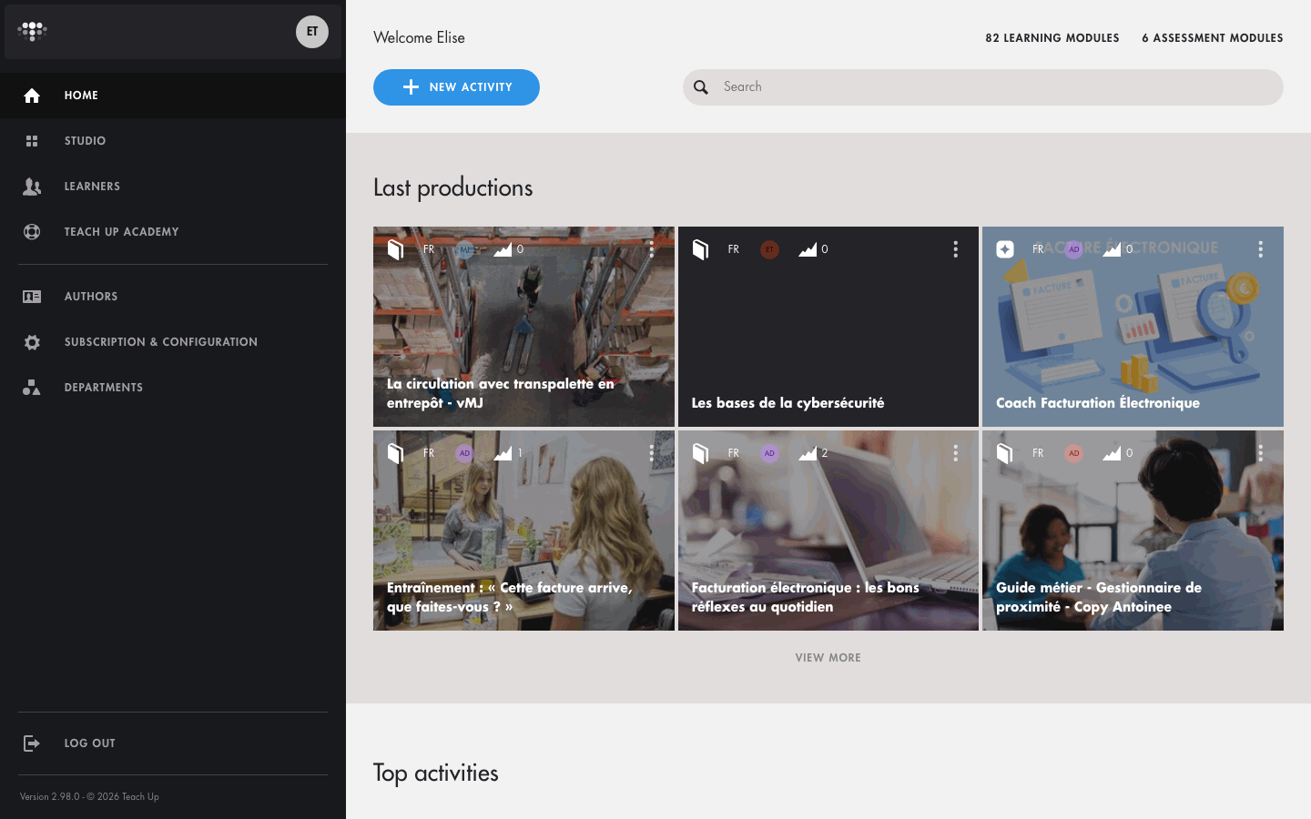Open the Guide métier - Gestionnaire de proximité thumbnail
1311x819 pixels.
click(1133, 531)
